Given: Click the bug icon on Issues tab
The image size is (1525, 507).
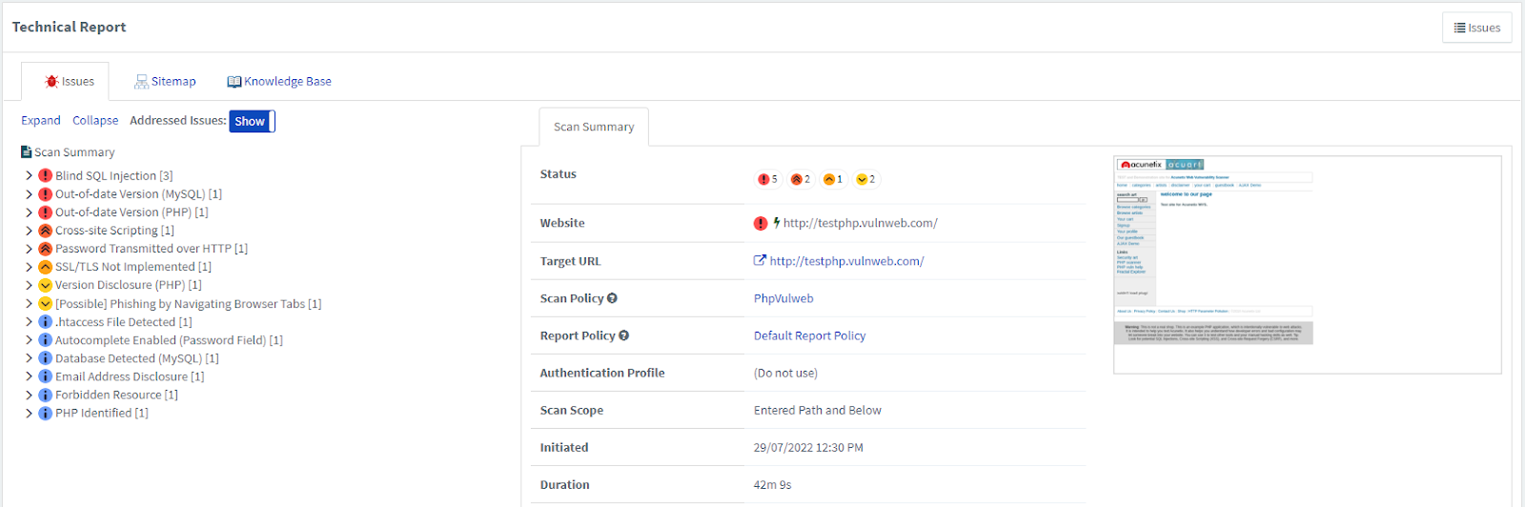Looking at the screenshot, I should [51, 82].
